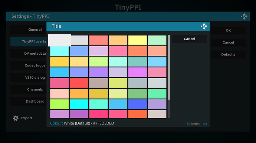Choose the violet purple swatch
The width and height of the screenshot is (256, 143).
click(98, 72)
